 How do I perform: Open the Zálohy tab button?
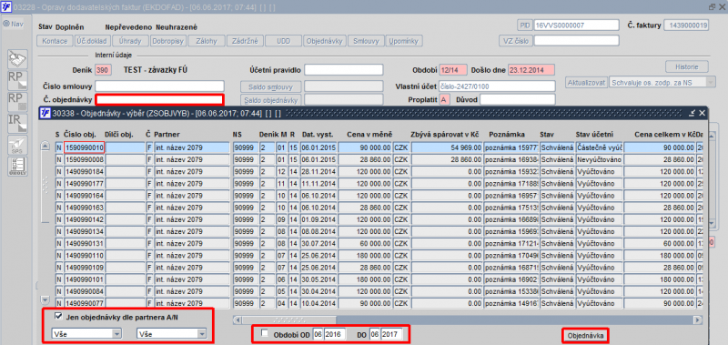(x=207, y=41)
